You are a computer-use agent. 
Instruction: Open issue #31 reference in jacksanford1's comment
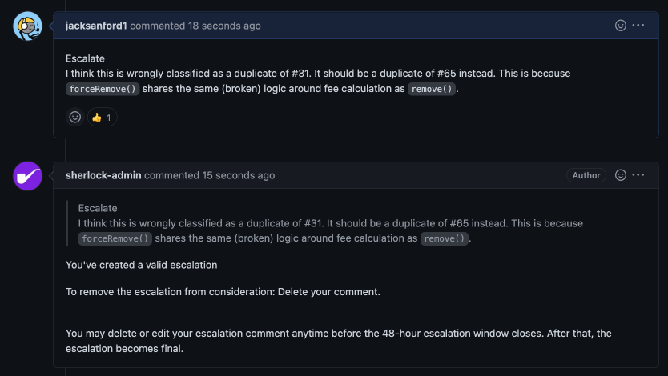tap(301, 73)
